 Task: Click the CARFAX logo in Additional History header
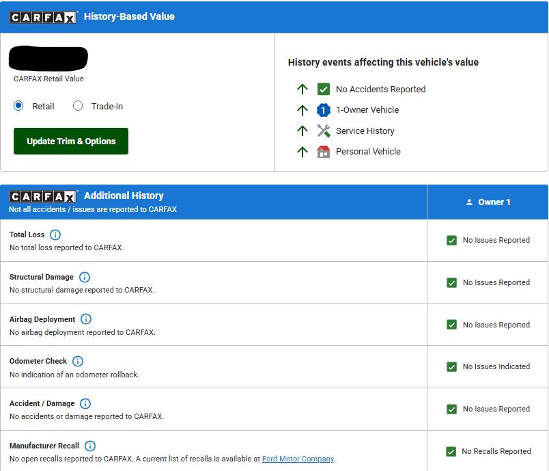coord(43,196)
